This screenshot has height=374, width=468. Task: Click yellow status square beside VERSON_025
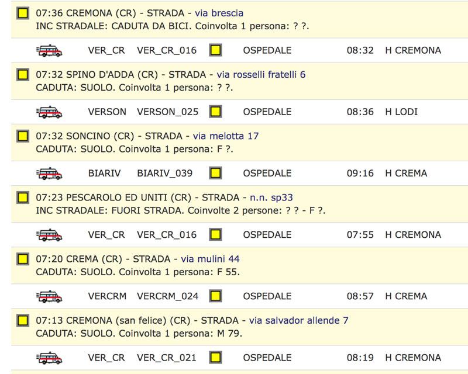(x=215, y=112)
